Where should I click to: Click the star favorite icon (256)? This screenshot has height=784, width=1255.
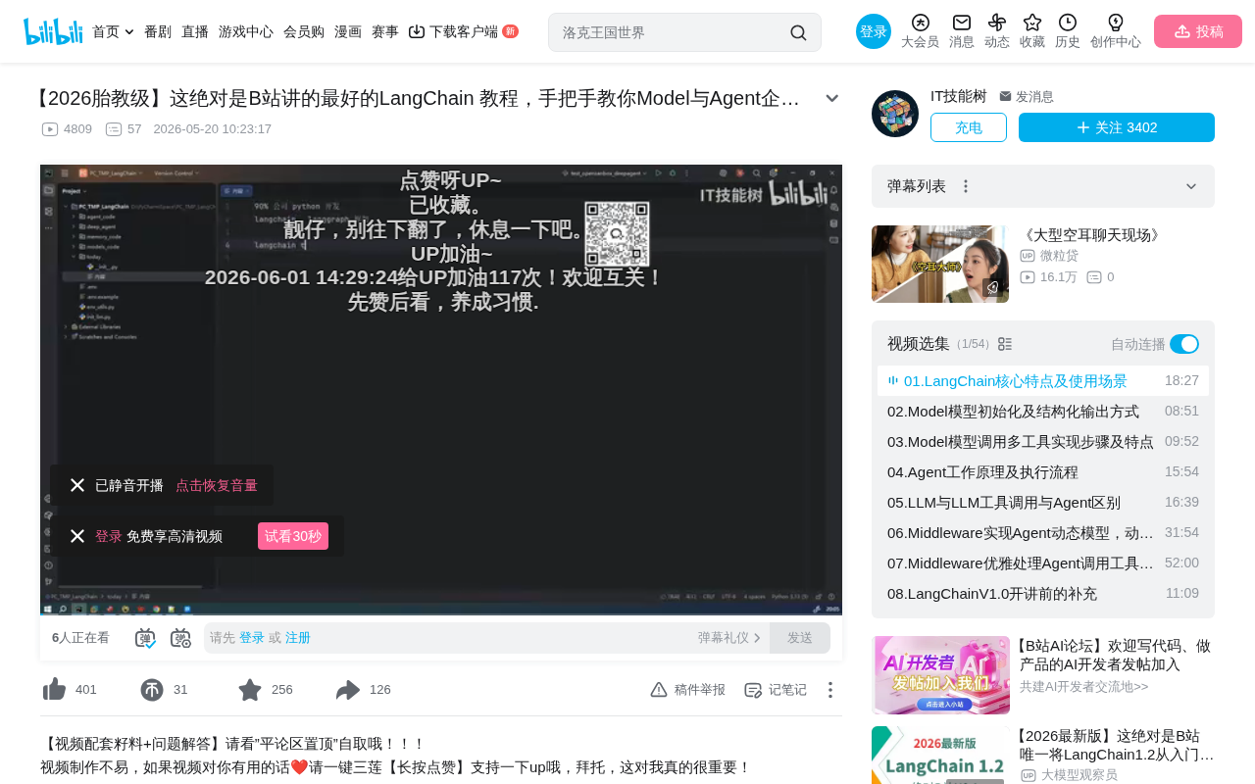(250, 690)
